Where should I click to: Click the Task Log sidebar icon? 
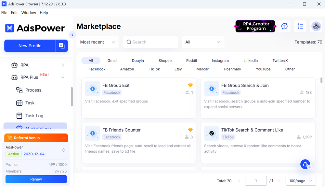19,116
